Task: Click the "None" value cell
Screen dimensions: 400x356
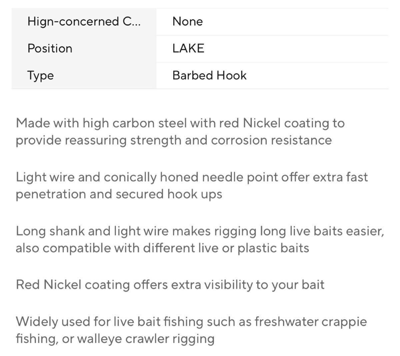Action: [x=188, y=22]
